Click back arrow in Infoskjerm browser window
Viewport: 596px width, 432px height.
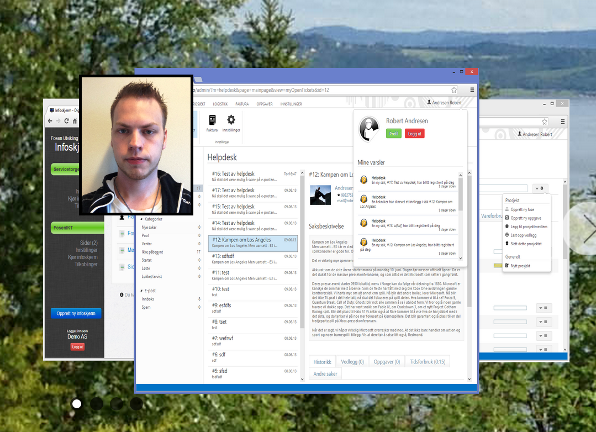click(50, 121)
